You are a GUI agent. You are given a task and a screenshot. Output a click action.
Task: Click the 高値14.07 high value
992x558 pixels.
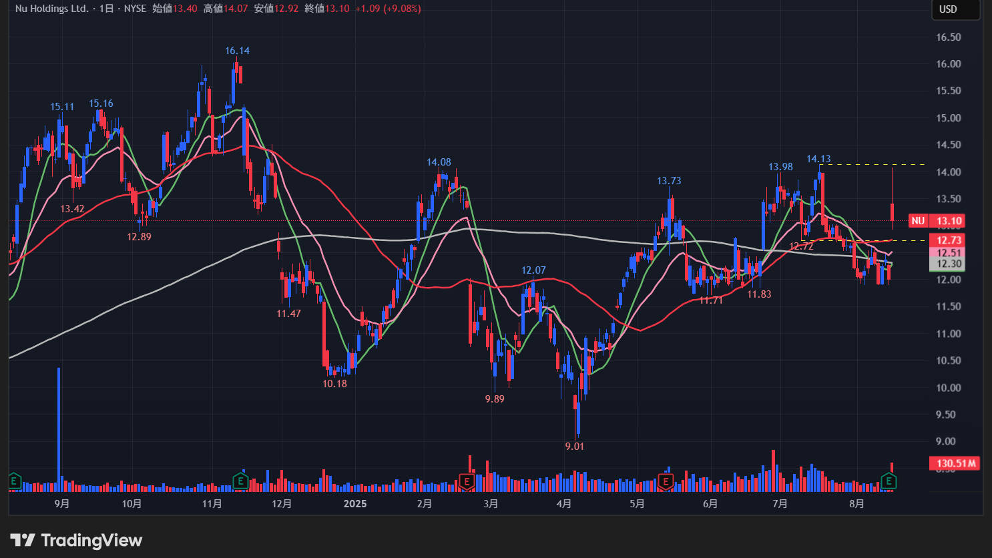pos(226,9)
